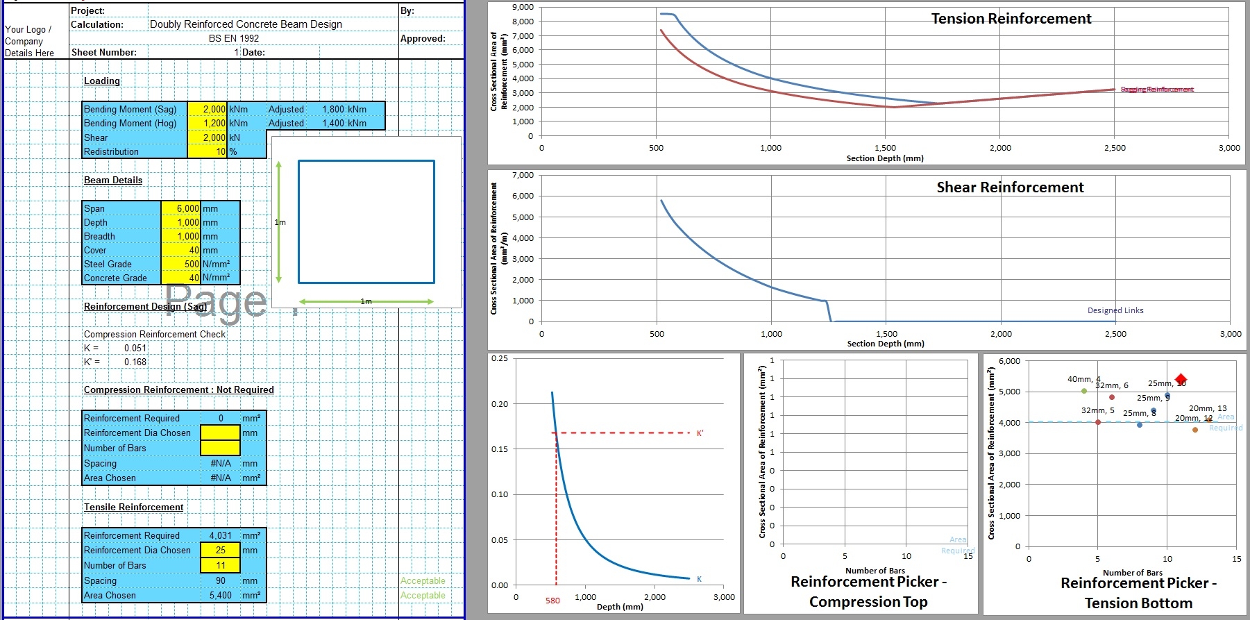Select the empty compression Reinforcement Dia Chosen cell
Screen dimensions: 1250x620
220,433
